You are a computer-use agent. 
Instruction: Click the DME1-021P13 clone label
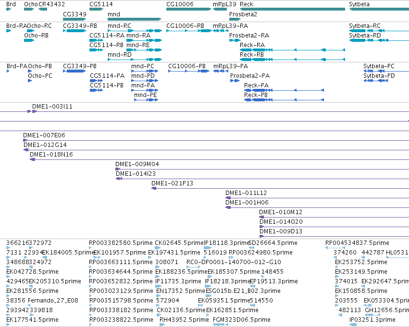coord(172,184)
